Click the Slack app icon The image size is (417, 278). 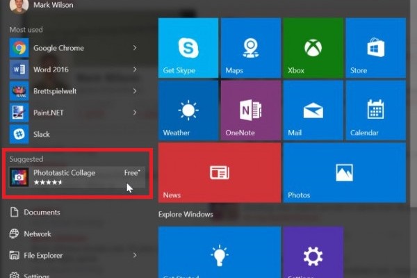click(x=19, y=134)
